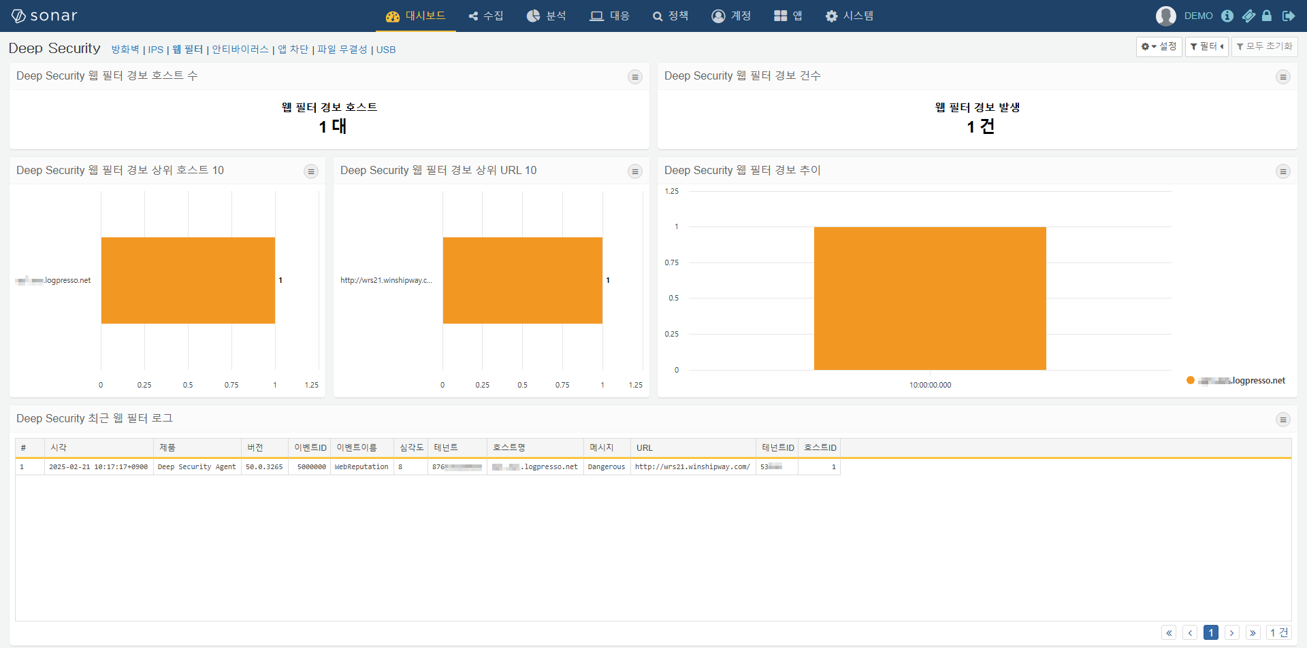Click the ticket icon in header

[x=1248, y=16]
